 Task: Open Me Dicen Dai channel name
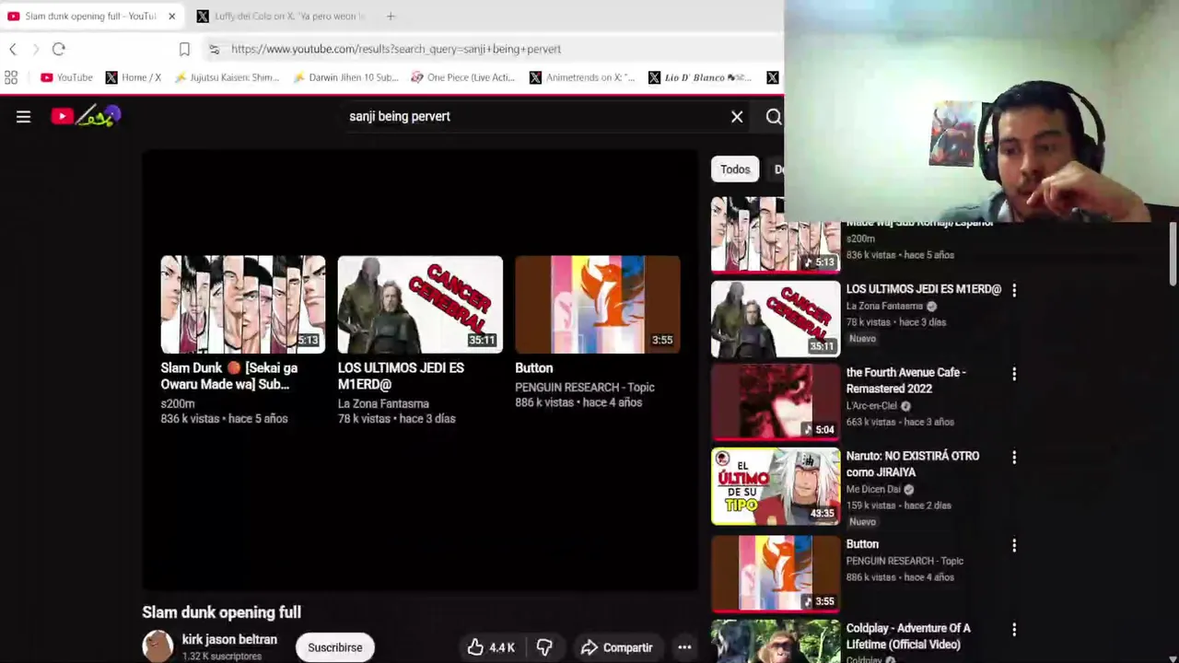coord(873,490)
